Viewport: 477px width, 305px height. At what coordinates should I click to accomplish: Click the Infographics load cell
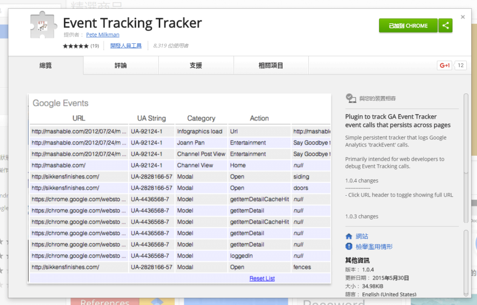201,131
